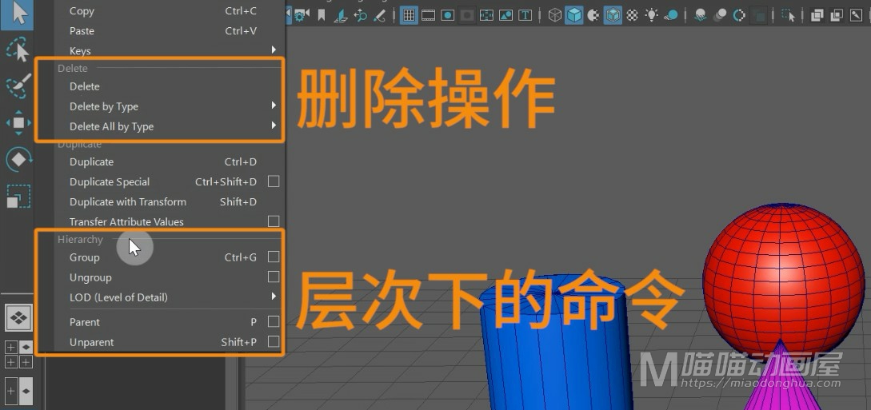Screen dimensions: 871x410
Task: Switch to four view layout
Action: click(x=19, y=355)
